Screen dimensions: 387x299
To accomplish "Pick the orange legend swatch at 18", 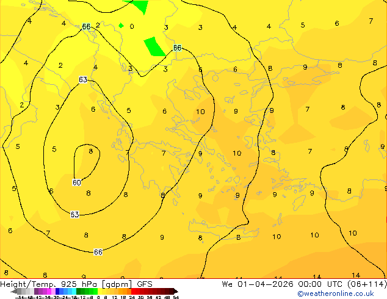I will pos(125,291).
